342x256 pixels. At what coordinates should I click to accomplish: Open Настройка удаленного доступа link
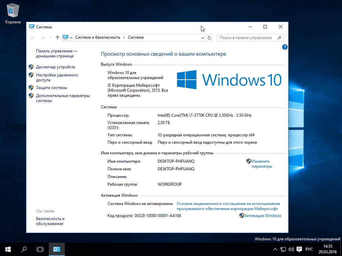coord(57,77)
